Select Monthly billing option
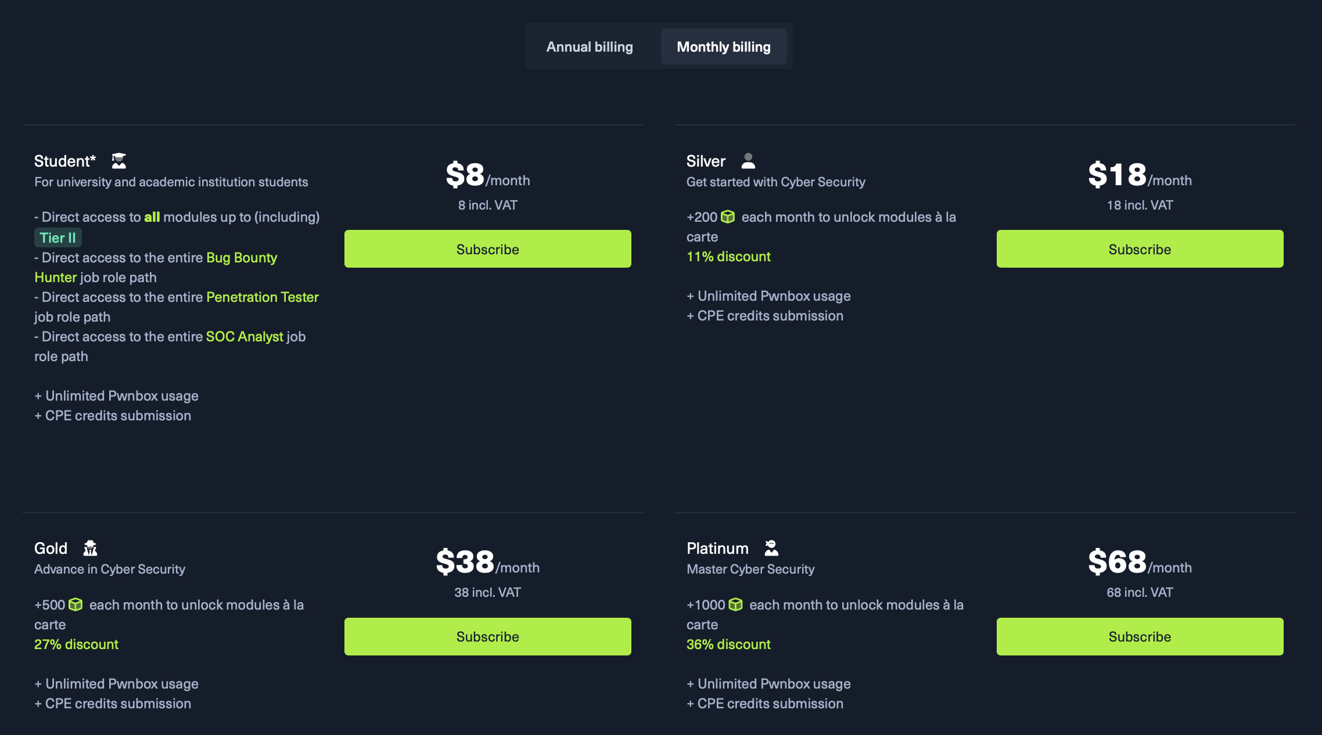 724,46
